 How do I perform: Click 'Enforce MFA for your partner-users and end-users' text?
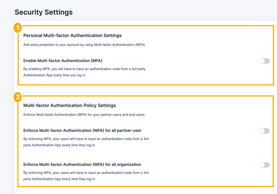(84, 114)
